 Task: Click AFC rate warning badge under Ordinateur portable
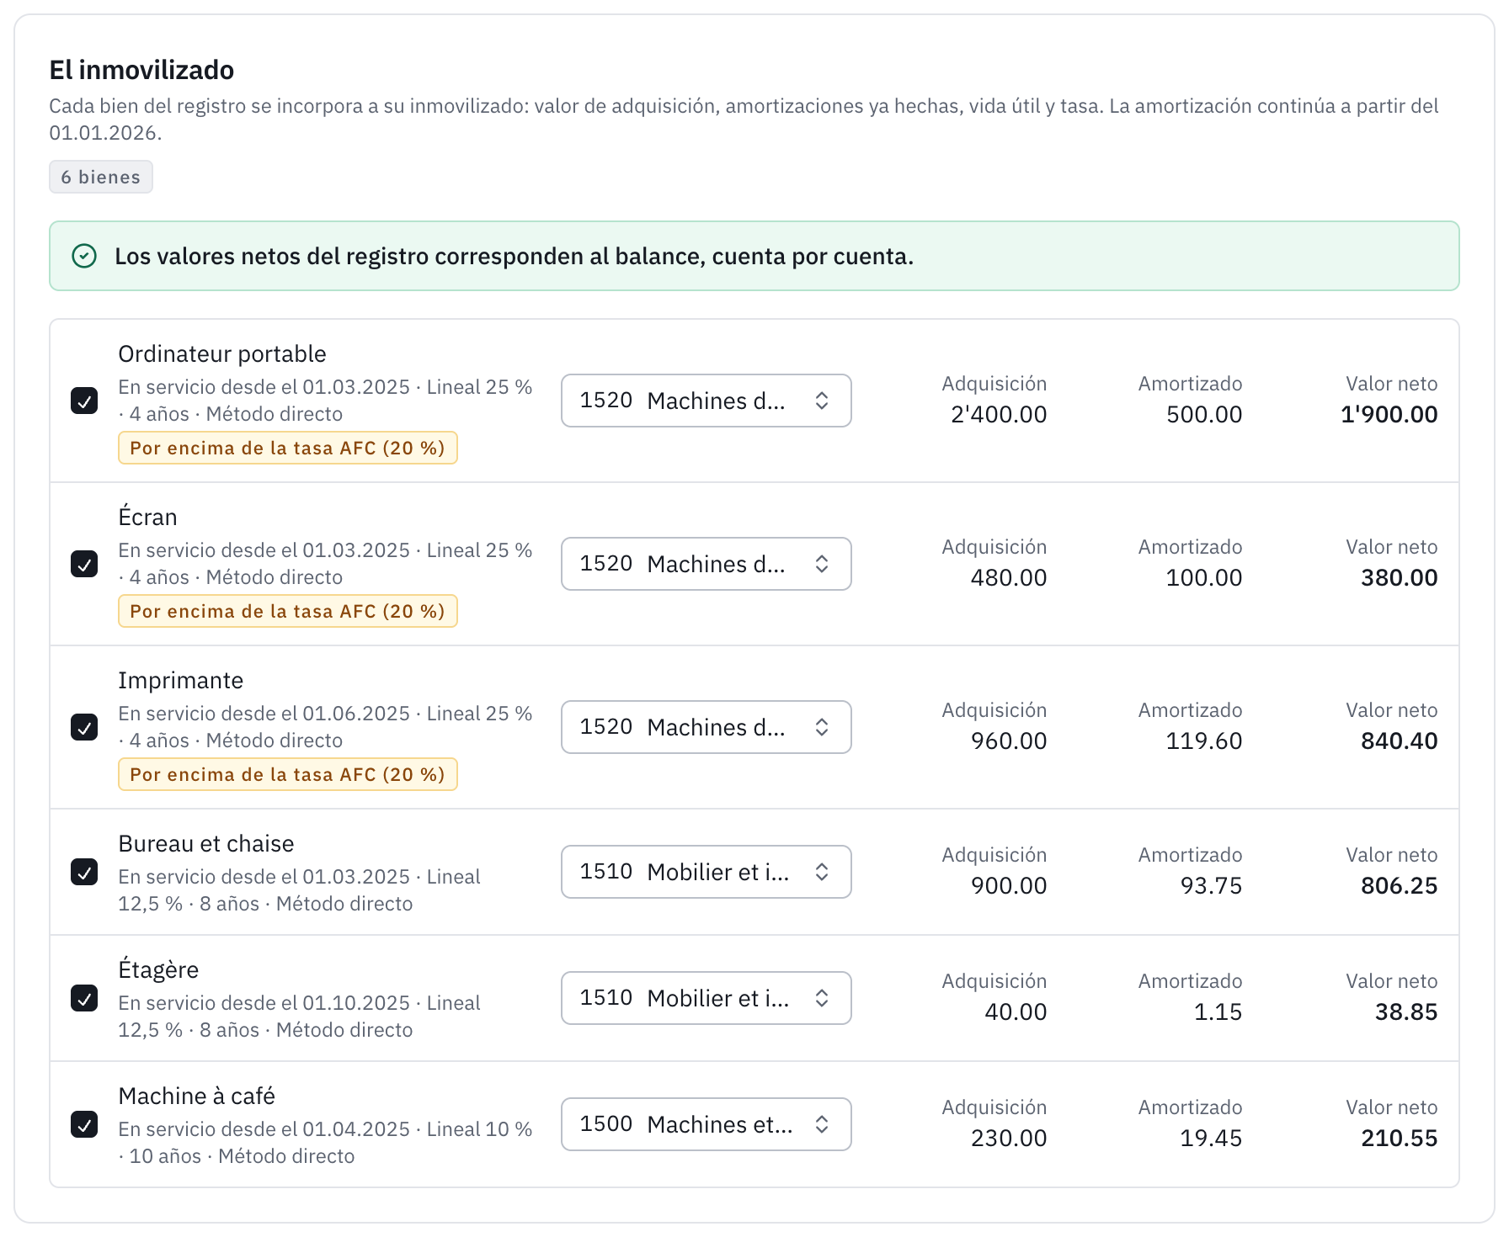(288, 448)
